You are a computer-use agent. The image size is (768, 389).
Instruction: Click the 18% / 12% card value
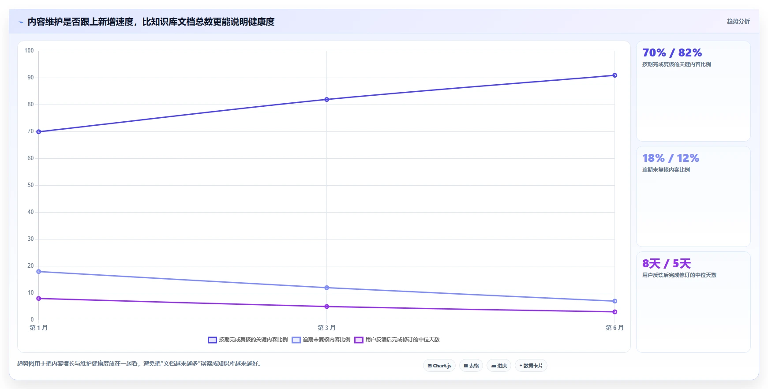[x=671, y=158]
